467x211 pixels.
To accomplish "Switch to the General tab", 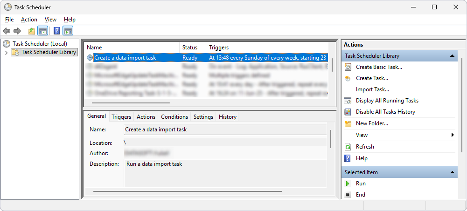I will coord(97,116).
